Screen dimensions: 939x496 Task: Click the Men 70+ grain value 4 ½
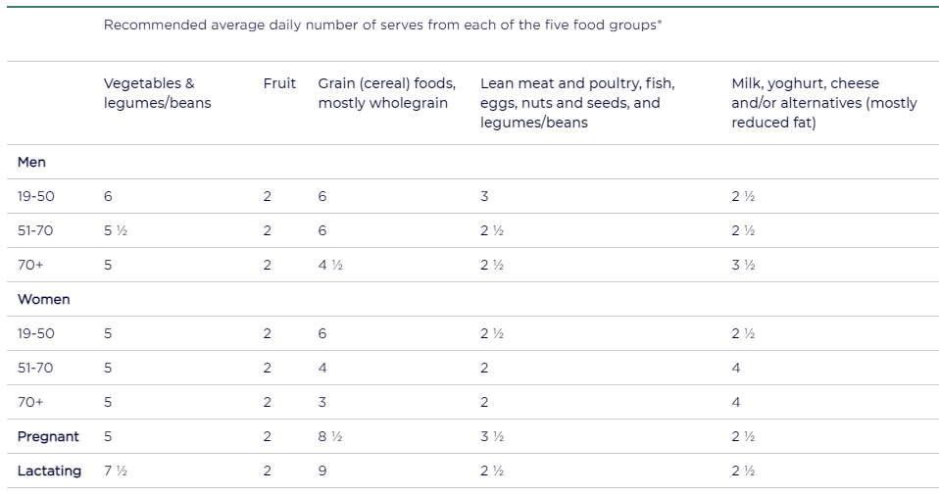click(x=330, y=265)
